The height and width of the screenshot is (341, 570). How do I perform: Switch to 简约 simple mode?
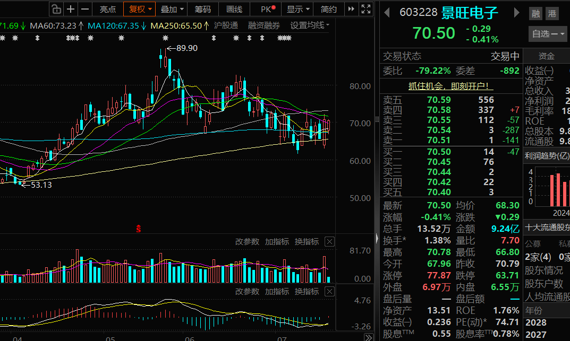click(329, 9)
